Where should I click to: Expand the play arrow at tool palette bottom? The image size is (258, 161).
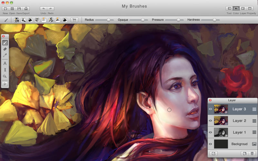pyautogui.click(x=5, y=84)
